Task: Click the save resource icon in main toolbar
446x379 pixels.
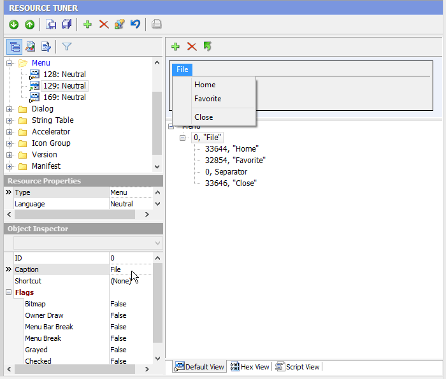Action: [x=51, y=24]
